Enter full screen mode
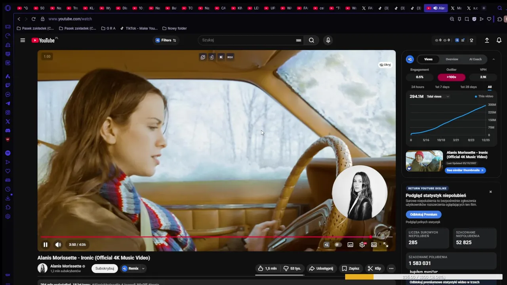This screenshot has width=507, height=285. pos(386,245)
